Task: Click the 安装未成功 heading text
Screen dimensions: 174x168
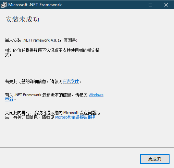Action: click(22, 19)
